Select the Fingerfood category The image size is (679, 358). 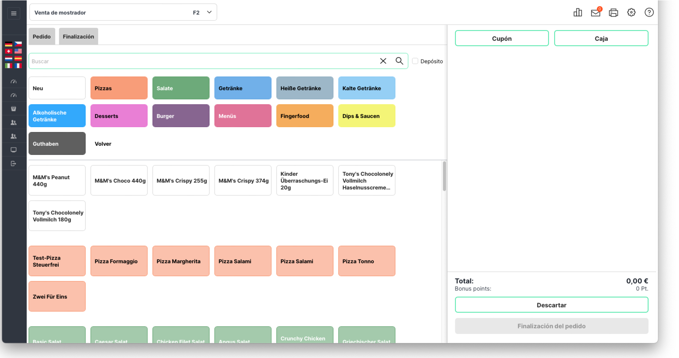(x=305, y=116)
